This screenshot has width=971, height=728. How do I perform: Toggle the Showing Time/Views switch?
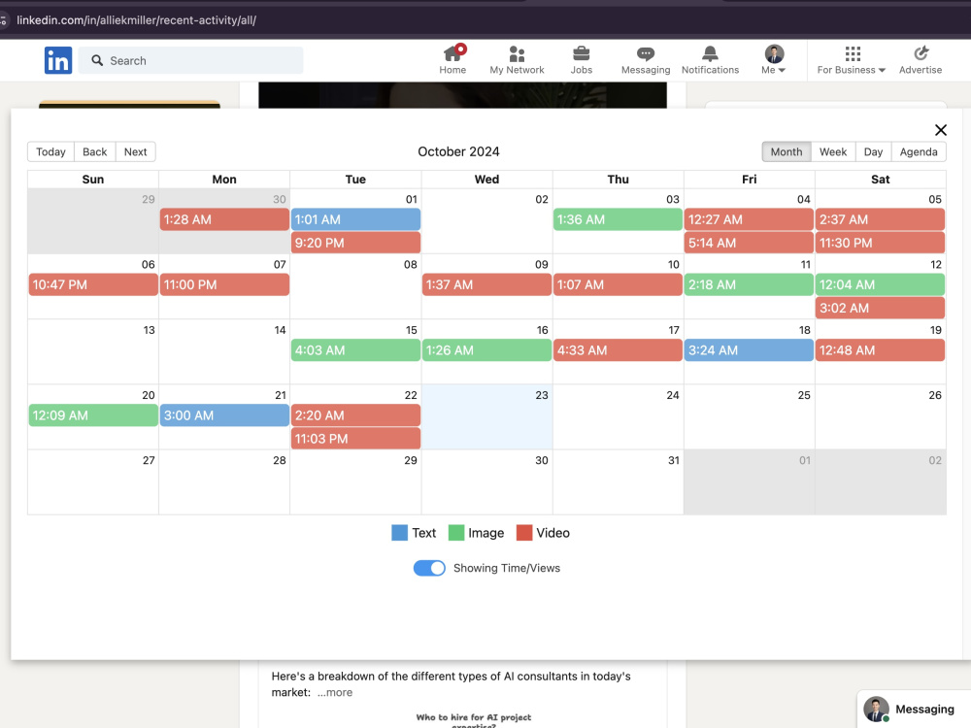pyautogui.click(x=429, y=568)
